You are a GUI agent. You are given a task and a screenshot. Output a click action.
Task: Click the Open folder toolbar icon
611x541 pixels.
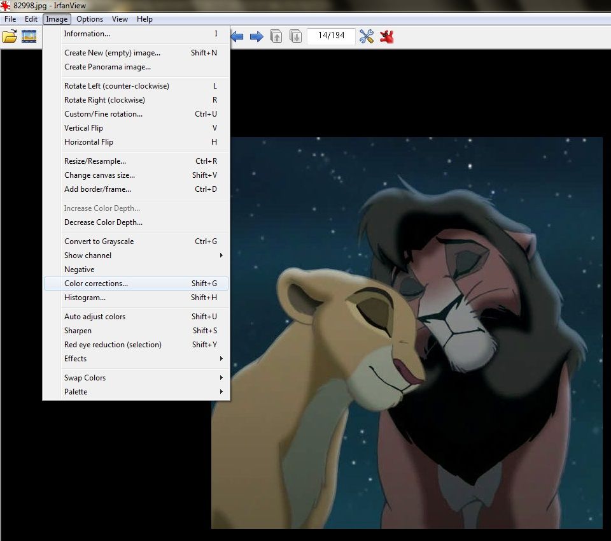10,36
